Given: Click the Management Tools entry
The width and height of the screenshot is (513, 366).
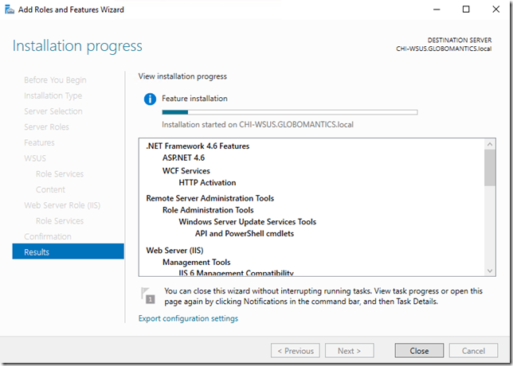Looking at the screenshot, I should point(196,263).
